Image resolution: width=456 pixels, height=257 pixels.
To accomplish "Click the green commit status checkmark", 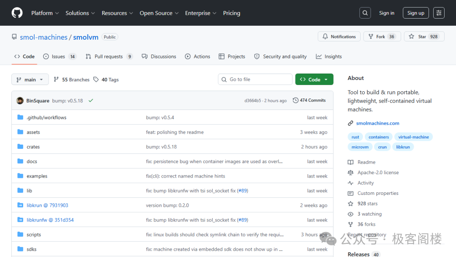I will pos(91,101).
